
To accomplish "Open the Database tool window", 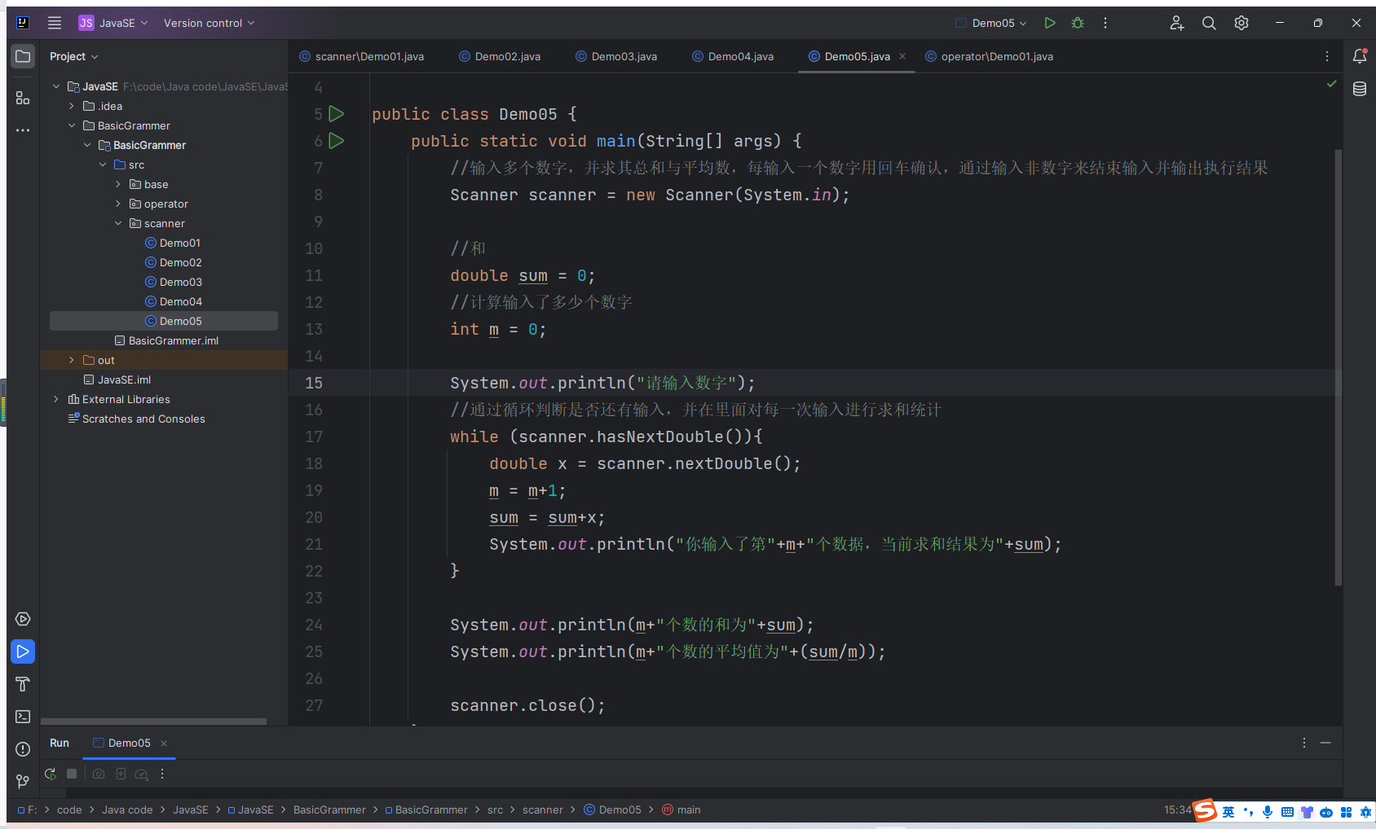I will tap(1360, 89).
